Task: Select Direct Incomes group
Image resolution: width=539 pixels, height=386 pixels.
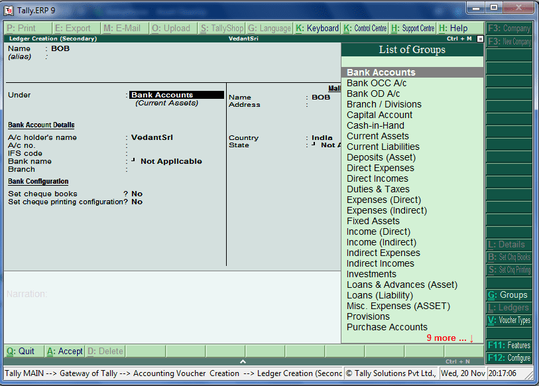Action: [x=412, y=179]
